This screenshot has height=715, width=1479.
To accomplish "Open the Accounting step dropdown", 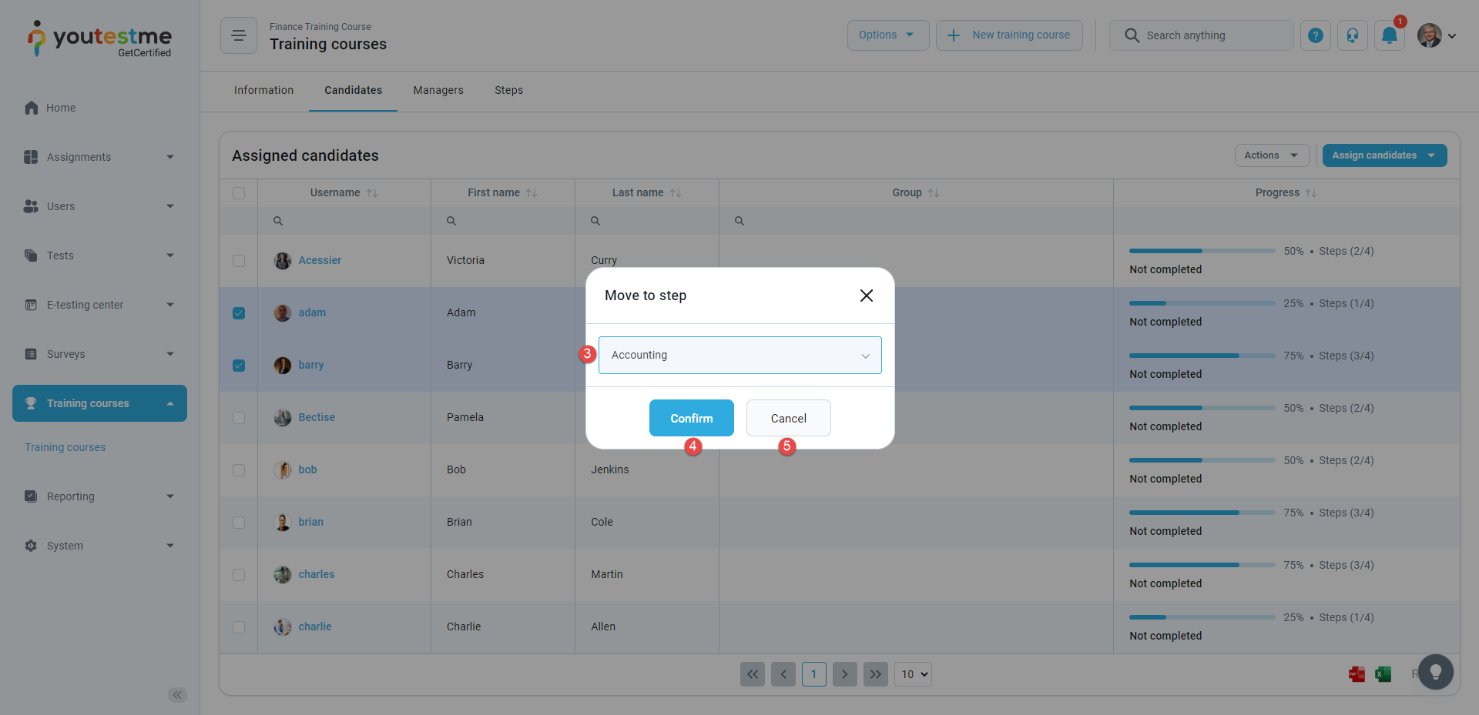I will (x=739, y=355).
